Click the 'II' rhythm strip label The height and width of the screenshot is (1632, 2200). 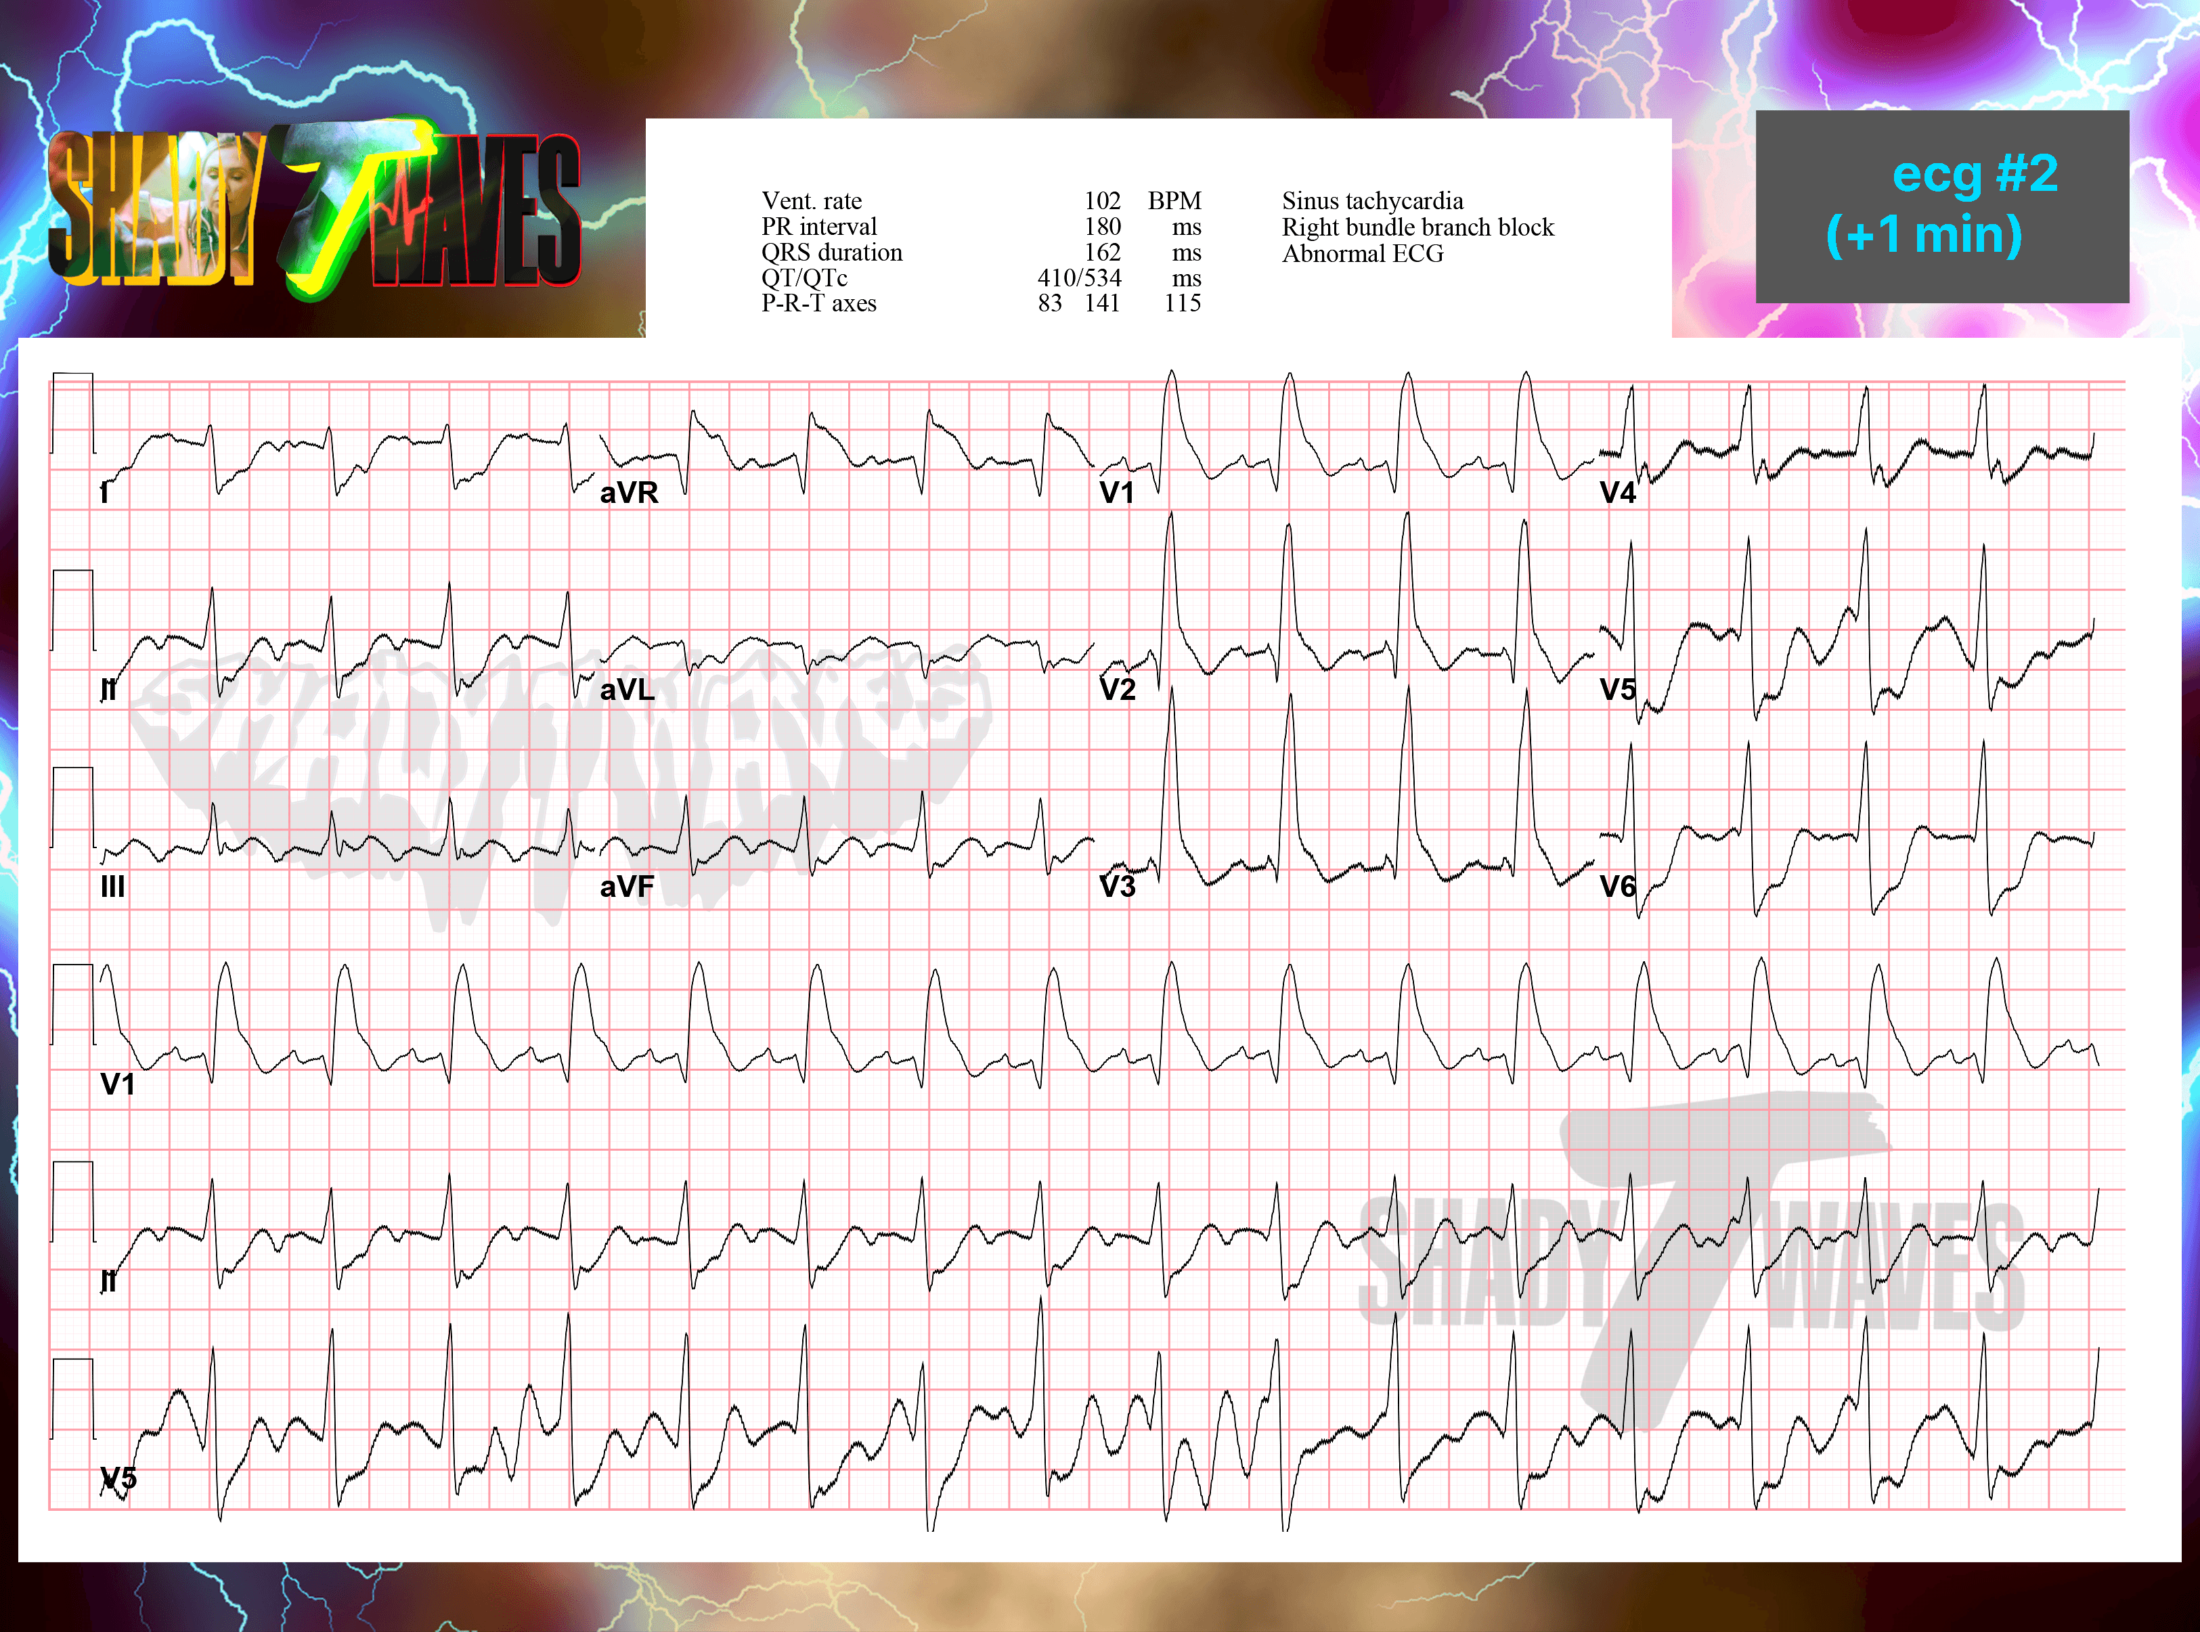coord(109,1281)
